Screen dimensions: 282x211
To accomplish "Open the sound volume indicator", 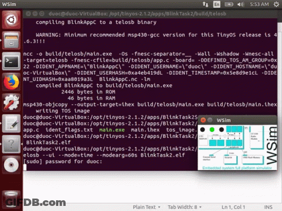I will pyautogui.click(x=241, y=4).
